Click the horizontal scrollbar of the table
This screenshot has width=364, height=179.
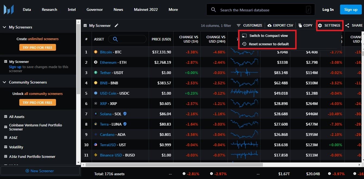174,165
